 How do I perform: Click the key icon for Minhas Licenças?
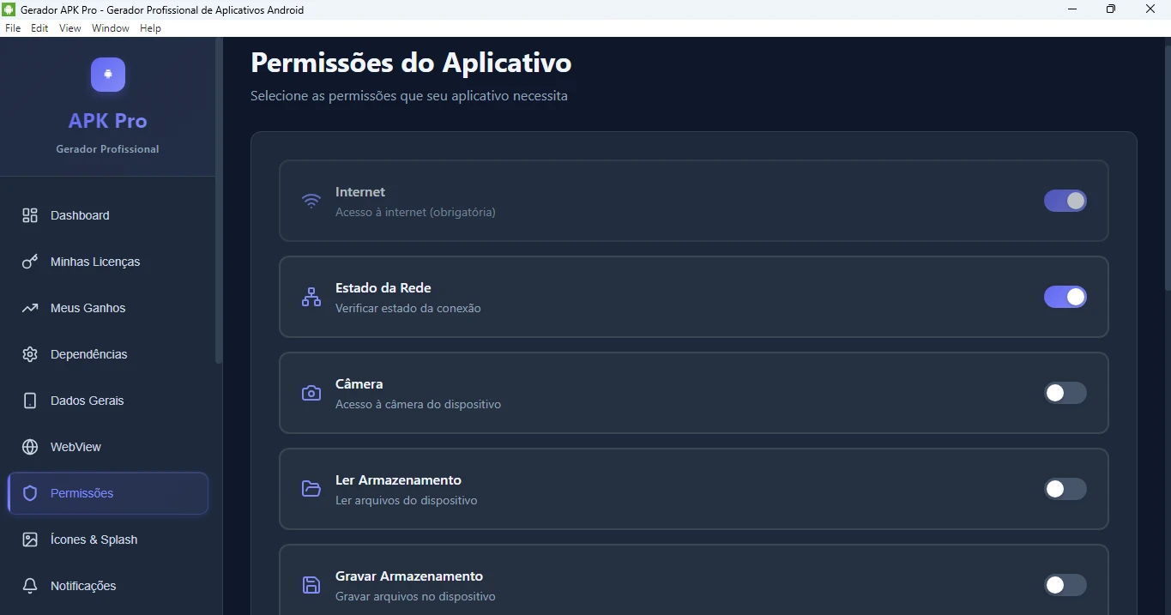[x=30, y=262]
